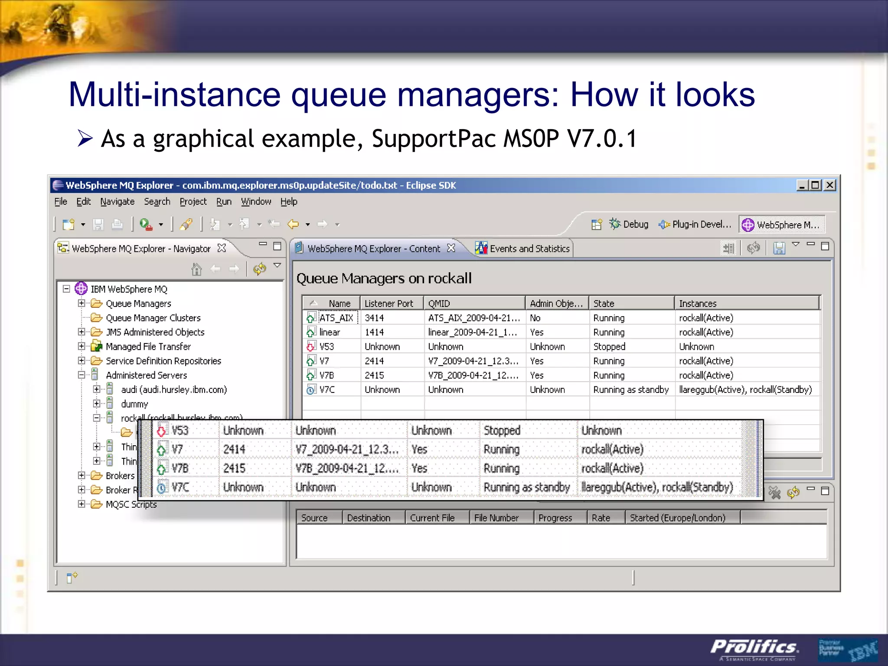This screenshot has height=666, width=888.
Task: Sort by Listener Port column header
Action: pyautogui.click(x=392, y=304)
